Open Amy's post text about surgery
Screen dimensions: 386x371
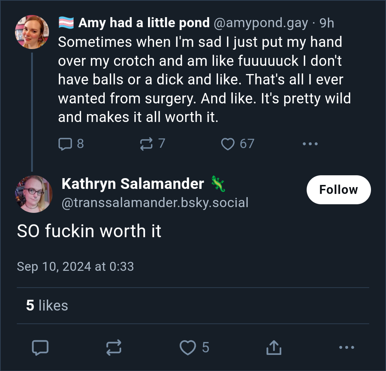point(204,79)
